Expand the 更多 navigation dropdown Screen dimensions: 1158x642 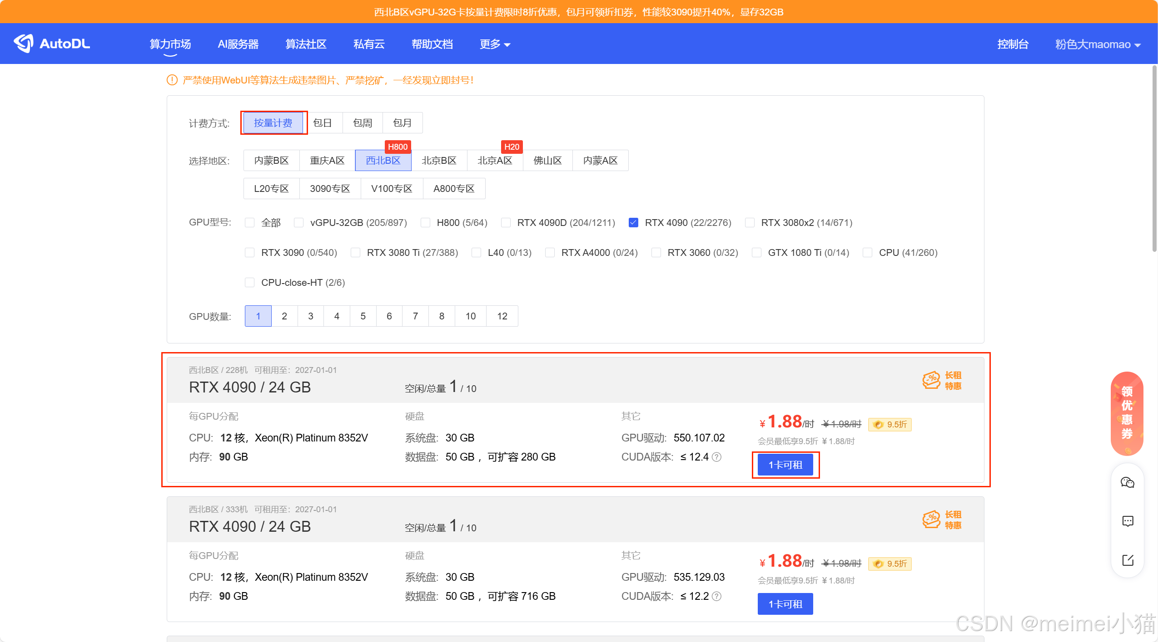(x=495, y=44)
